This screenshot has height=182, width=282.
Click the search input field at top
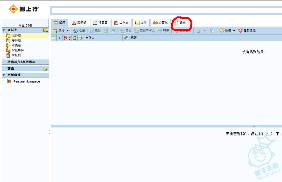(166, 11)
